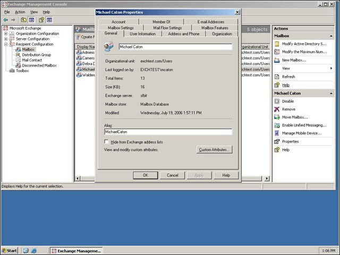Image resolution: width=340 pixels, height=255 pixels.
Task: Click the Alias input field
Action: 168,132
